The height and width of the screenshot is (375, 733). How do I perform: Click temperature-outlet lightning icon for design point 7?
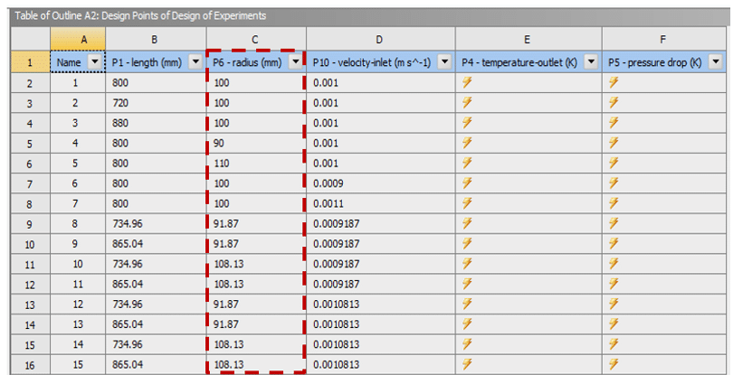pos(467,203)
